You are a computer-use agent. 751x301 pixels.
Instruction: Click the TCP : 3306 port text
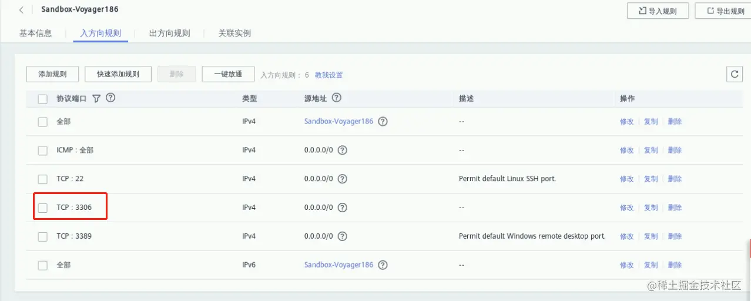click(74, 208)
